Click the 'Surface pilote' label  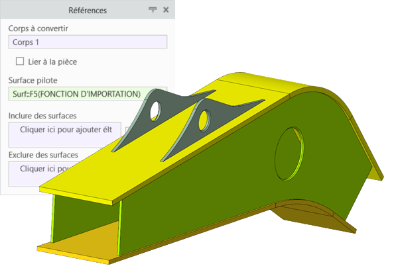33,80
